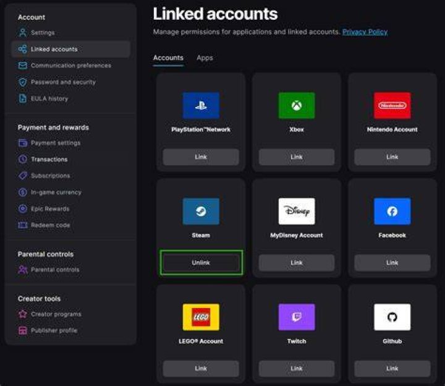This screenshot has width=445, height=386.
Task: Click the Subscriptions tag icon
Action: (23, 176)
